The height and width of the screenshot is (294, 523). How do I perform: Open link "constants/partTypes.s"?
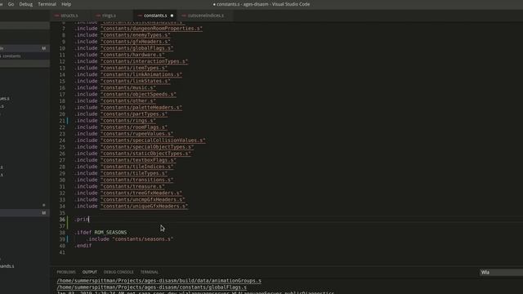click(134, 114)
